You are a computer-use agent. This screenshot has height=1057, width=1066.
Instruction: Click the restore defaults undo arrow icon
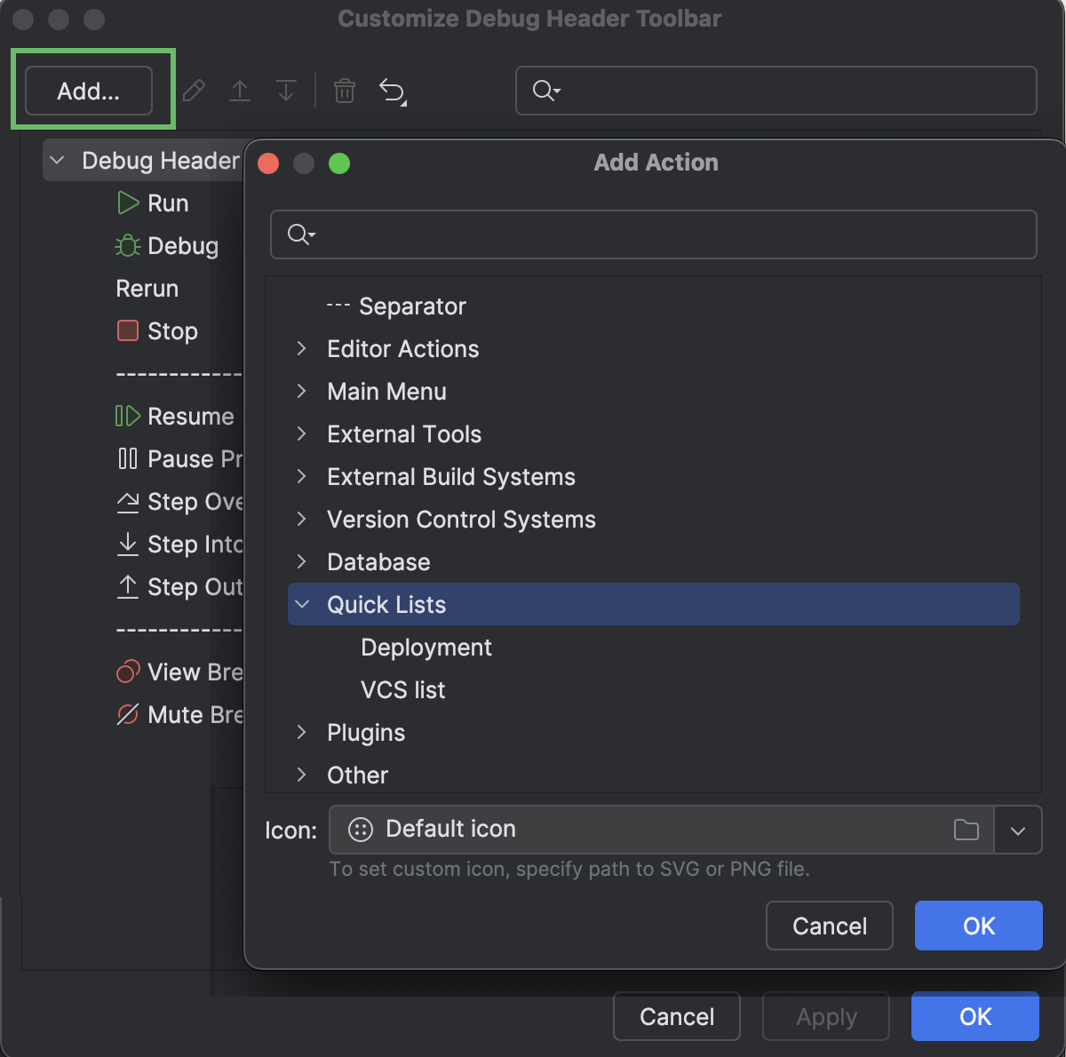coord(392,91)
